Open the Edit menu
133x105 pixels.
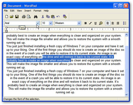[12, 11]
